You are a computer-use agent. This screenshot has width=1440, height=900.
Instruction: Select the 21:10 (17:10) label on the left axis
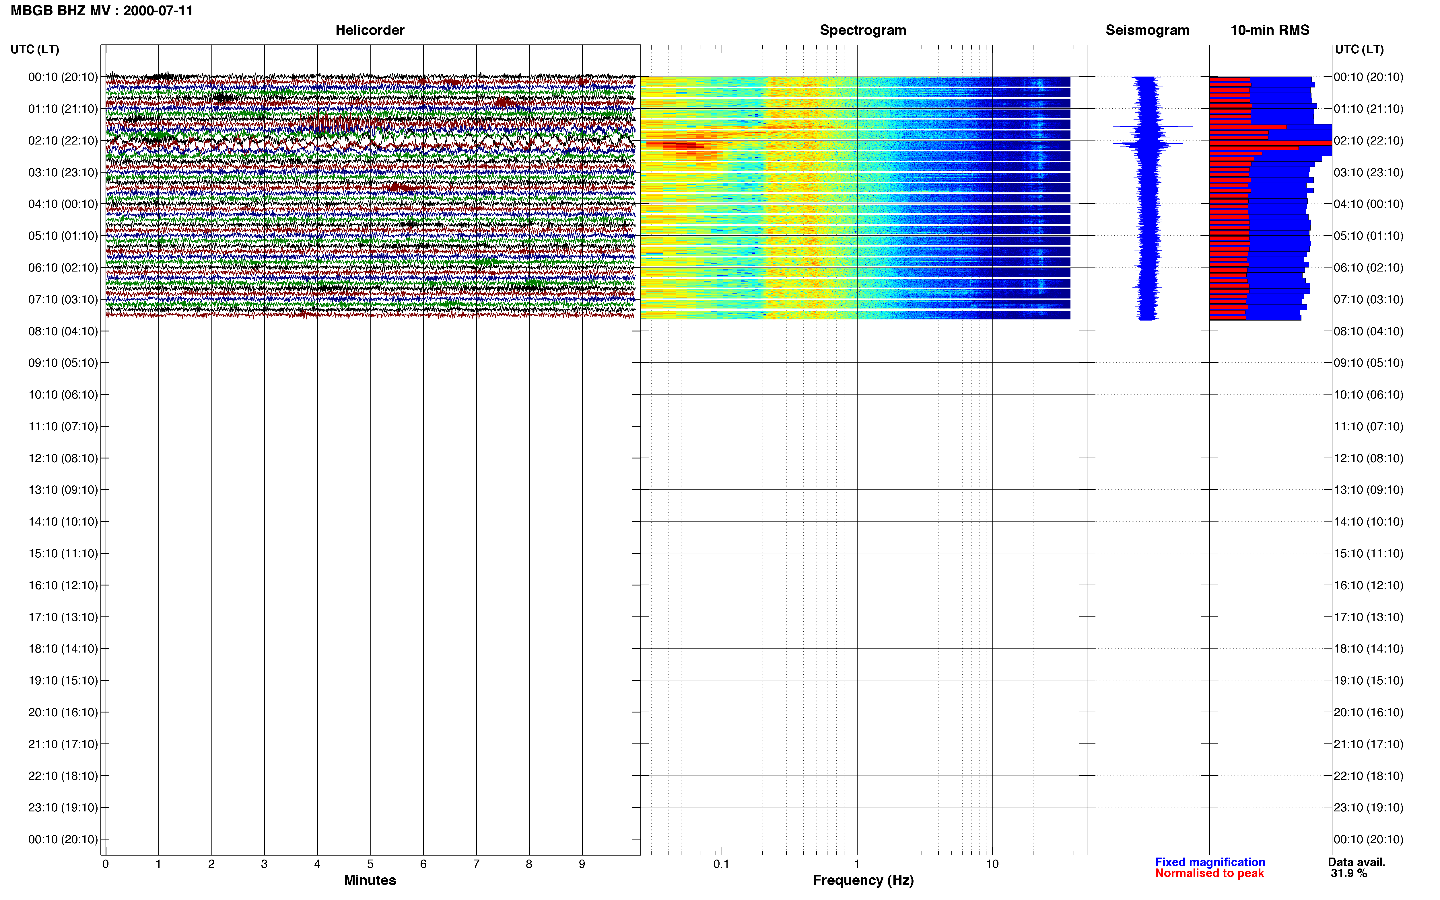63,743
